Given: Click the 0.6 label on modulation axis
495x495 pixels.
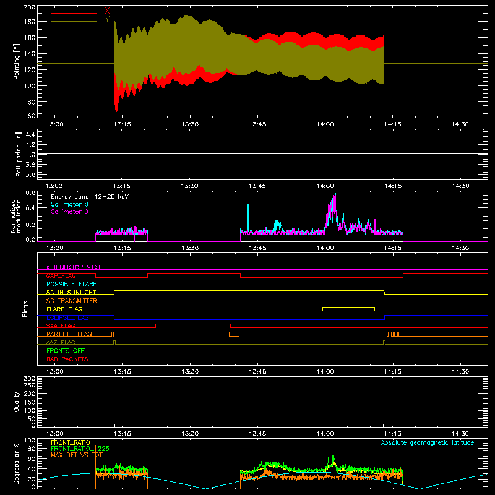Looking at the screenshot, I should [30, 192].
